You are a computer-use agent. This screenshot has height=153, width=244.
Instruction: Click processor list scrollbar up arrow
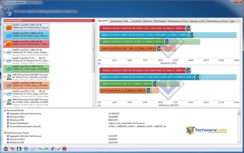click(93, 25)
